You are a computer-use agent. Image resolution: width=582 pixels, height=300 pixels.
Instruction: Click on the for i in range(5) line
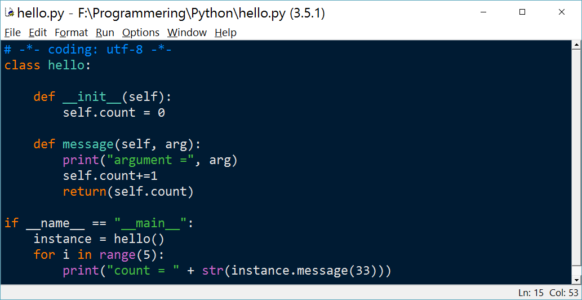(99, 255)
